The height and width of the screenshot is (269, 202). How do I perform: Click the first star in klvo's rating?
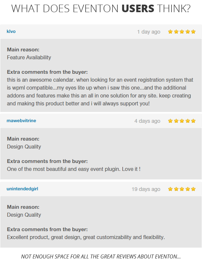(170, 32)
